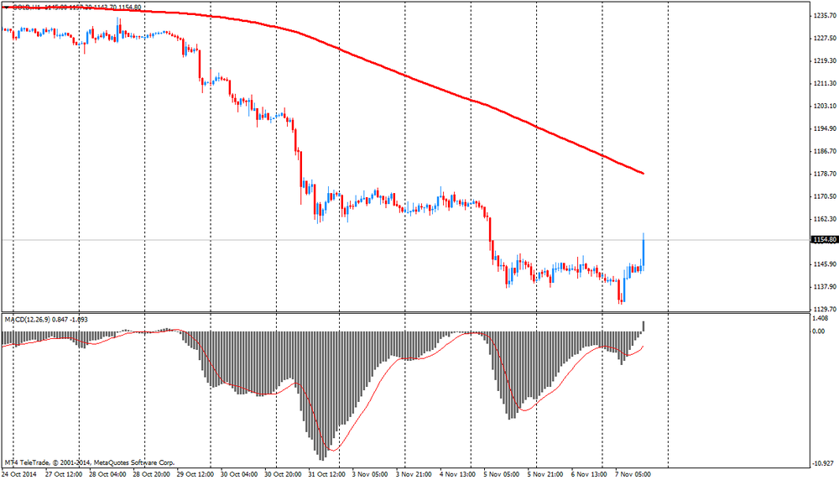Click the 1227.50 price axis label
Viewport: 839px width, 480px height.
click(x=825, y=39)
